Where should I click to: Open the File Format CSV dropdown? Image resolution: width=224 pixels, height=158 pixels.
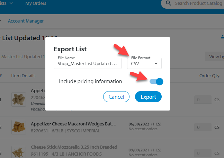(x=144, y=63)
